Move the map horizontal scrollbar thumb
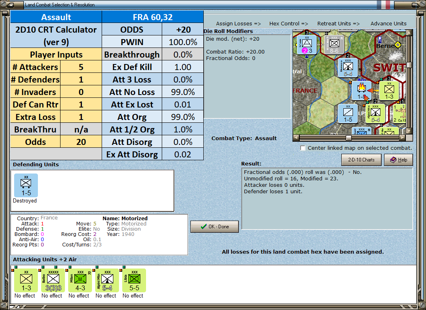The image size is (426, 310). pyautogui.click(x=348, y=138)
